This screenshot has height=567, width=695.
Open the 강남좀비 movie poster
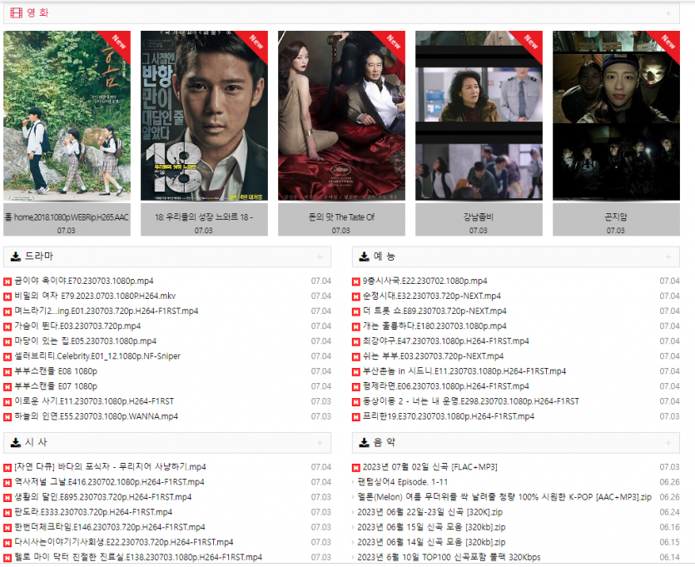click(479, 117)
